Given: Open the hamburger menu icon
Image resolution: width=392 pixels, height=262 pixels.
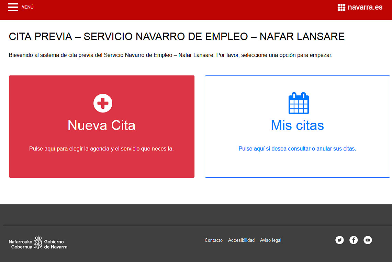Looking at the screenshot, I should (x=13, y=7).
